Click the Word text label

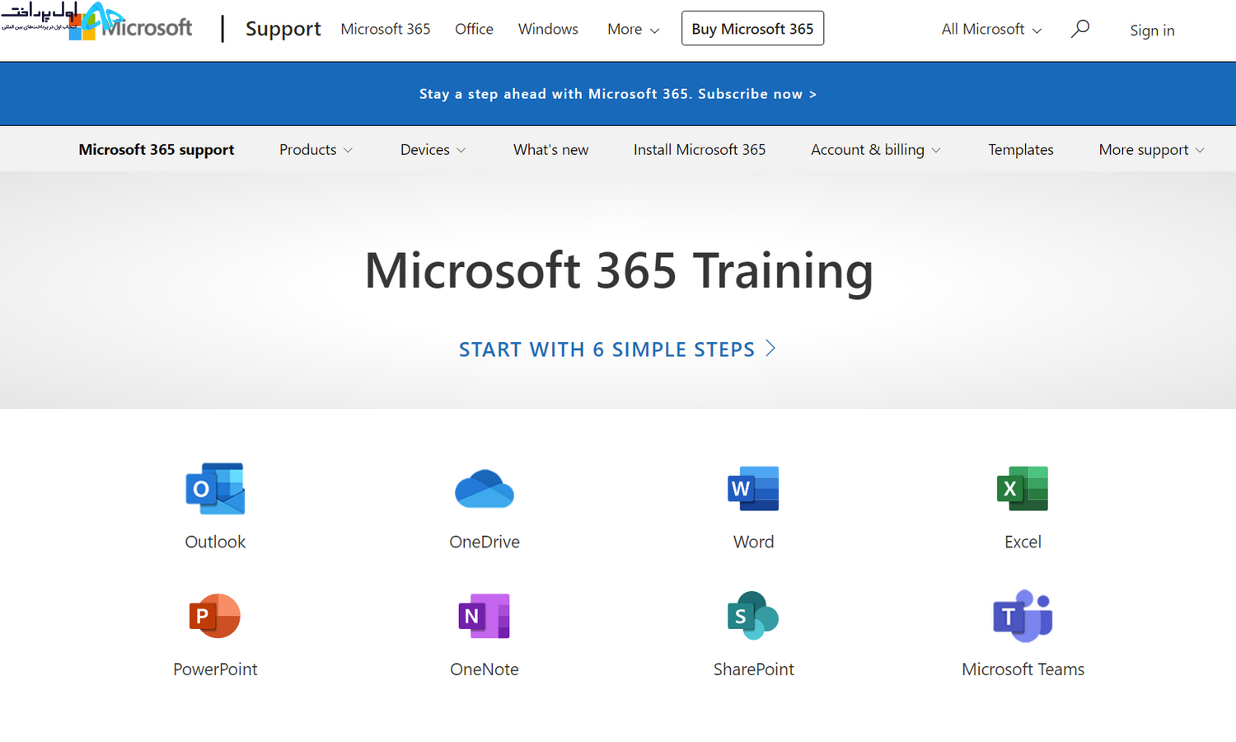pyautogui.click(x=753, y=542)
